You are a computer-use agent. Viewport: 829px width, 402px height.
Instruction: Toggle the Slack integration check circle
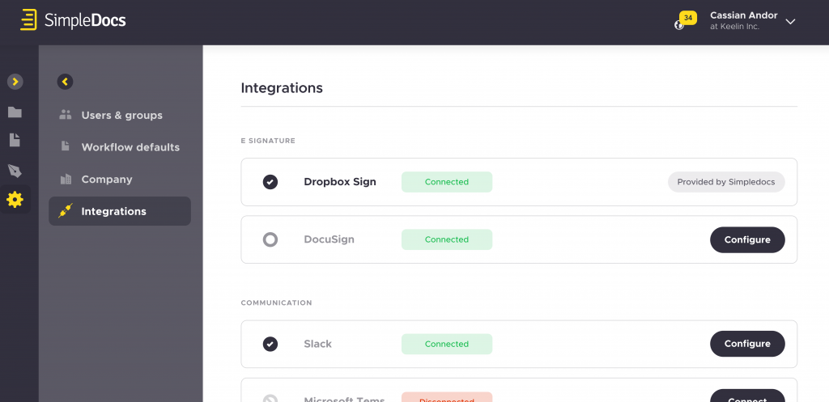tap(270, 344)
